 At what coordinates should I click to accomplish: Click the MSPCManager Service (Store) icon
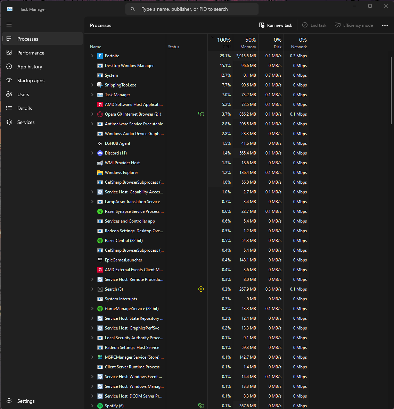coord(100,357)
